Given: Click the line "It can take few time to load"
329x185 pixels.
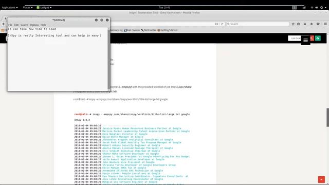Looking at the screenshot, I should [32, 29].
